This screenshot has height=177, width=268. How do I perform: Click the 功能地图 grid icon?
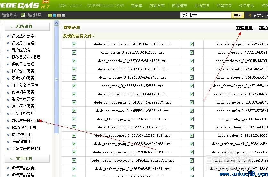click(x=23, y=15)
